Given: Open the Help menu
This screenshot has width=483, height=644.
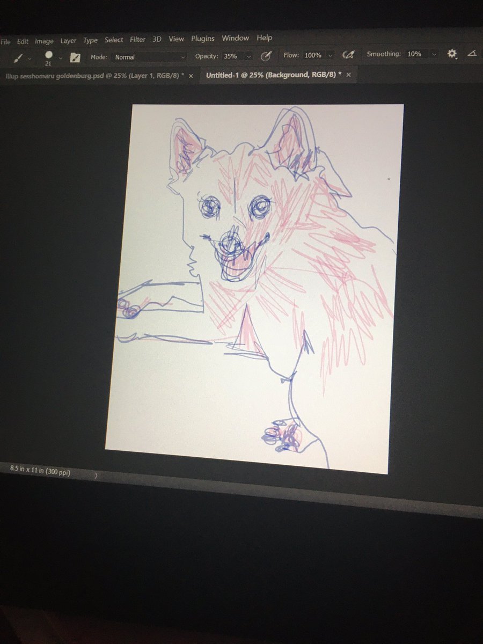Looking at the screenshot, I should pos(264,38).
